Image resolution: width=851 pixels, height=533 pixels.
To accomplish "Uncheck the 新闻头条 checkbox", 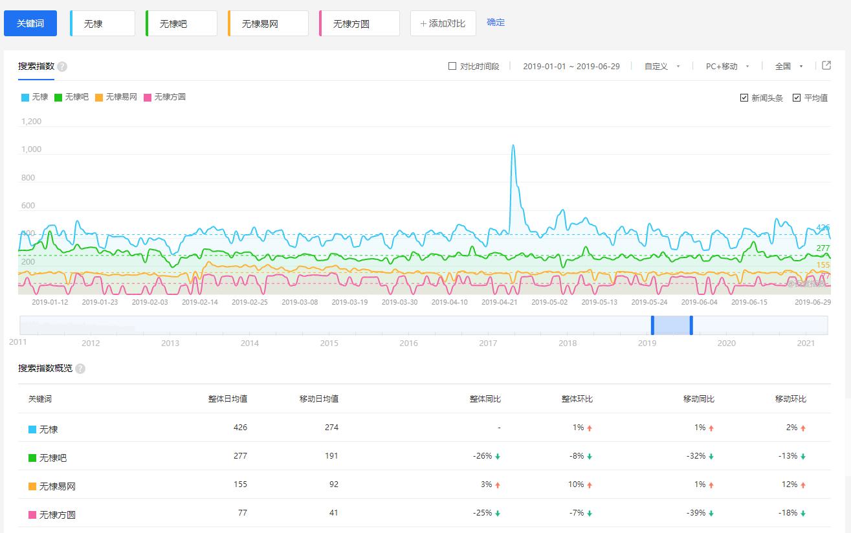I will click(744, 98).
